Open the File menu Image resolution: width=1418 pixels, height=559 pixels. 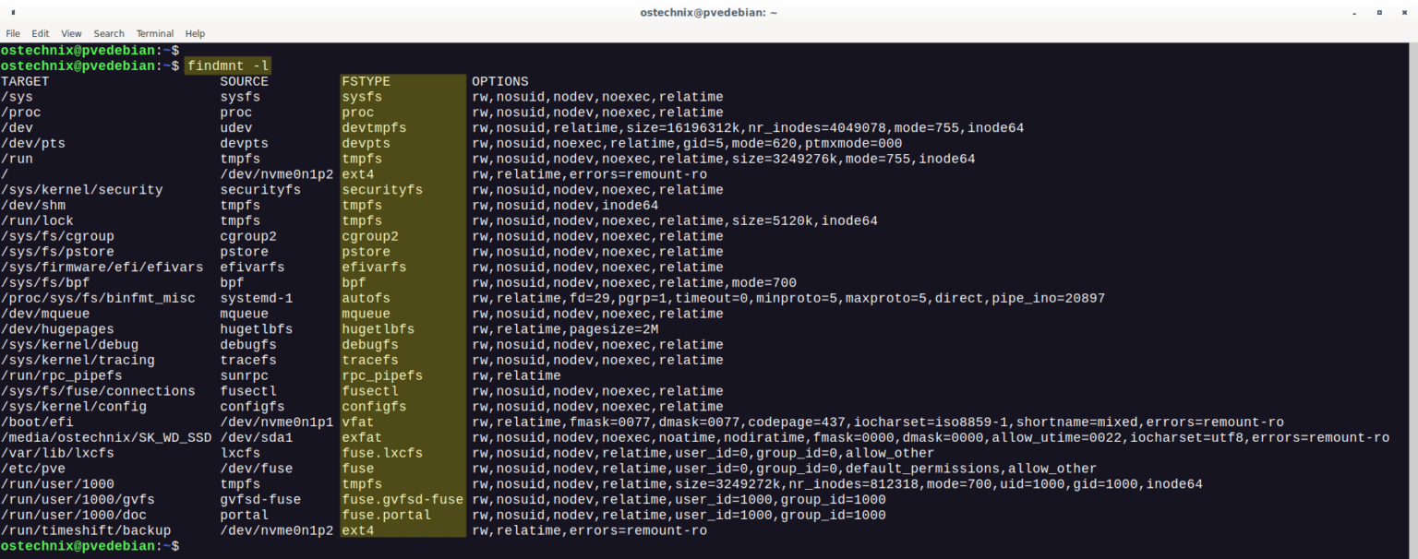[13, 33]
